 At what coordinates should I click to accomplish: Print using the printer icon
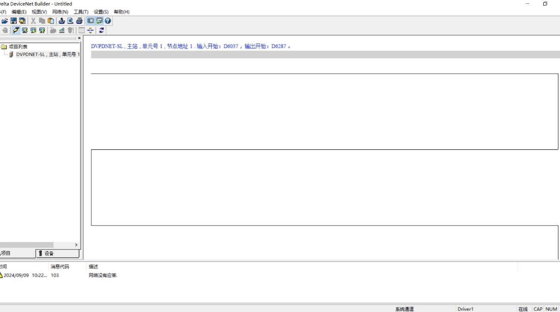click(79, 21)
